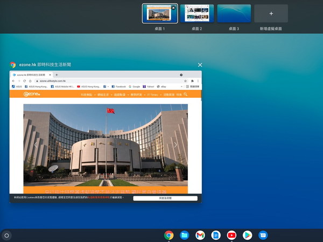Open the launcher circle button on the shelf
The height and width of the screenshot is (242, 323).
pos(6,236)
